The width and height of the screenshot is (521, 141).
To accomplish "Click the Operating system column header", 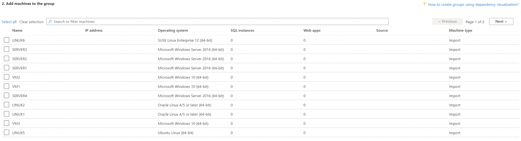I will [173, 30].
